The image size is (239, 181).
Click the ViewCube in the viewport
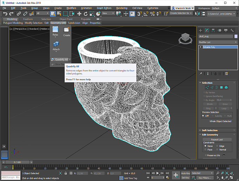185,38
